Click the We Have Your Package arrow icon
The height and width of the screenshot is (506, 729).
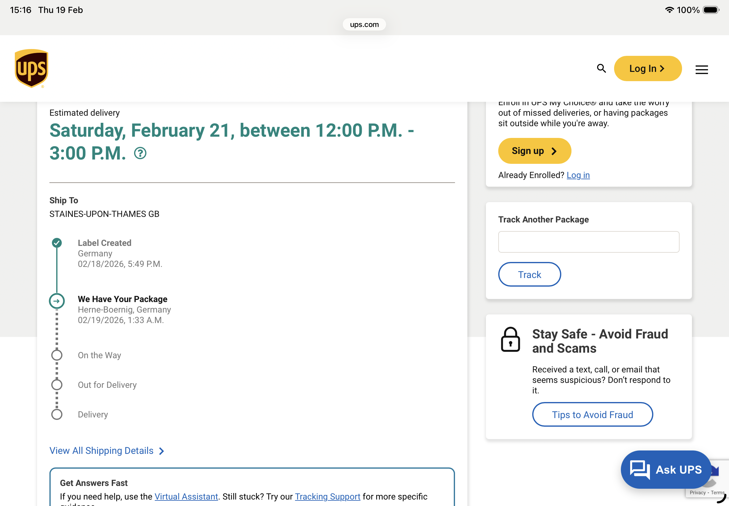pyautogui.click(x=57, y=301)
